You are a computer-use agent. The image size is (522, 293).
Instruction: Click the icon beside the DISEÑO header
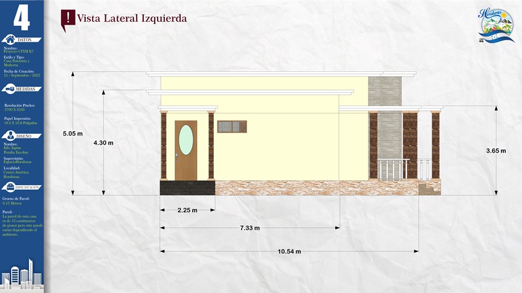pyautogui.click(x=8, y=136)
